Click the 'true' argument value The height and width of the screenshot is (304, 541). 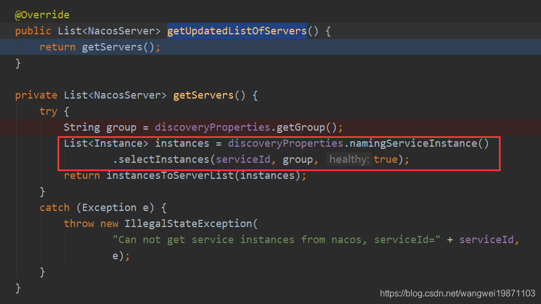tap(386, 159)
